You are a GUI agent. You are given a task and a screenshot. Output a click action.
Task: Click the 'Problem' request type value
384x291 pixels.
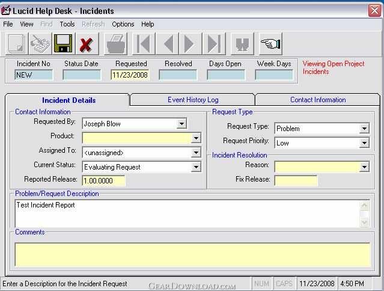(x=288, y=128)
